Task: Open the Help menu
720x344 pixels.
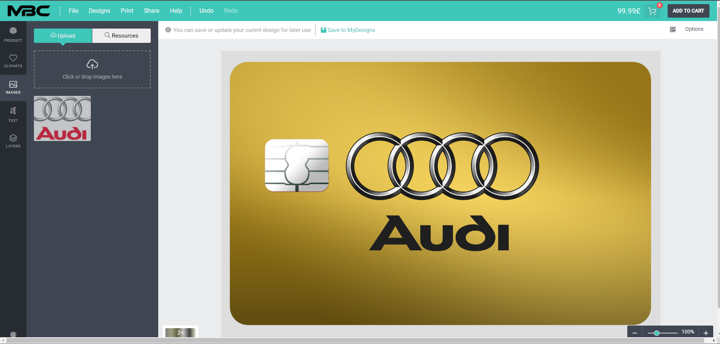Action: point(176,11)
